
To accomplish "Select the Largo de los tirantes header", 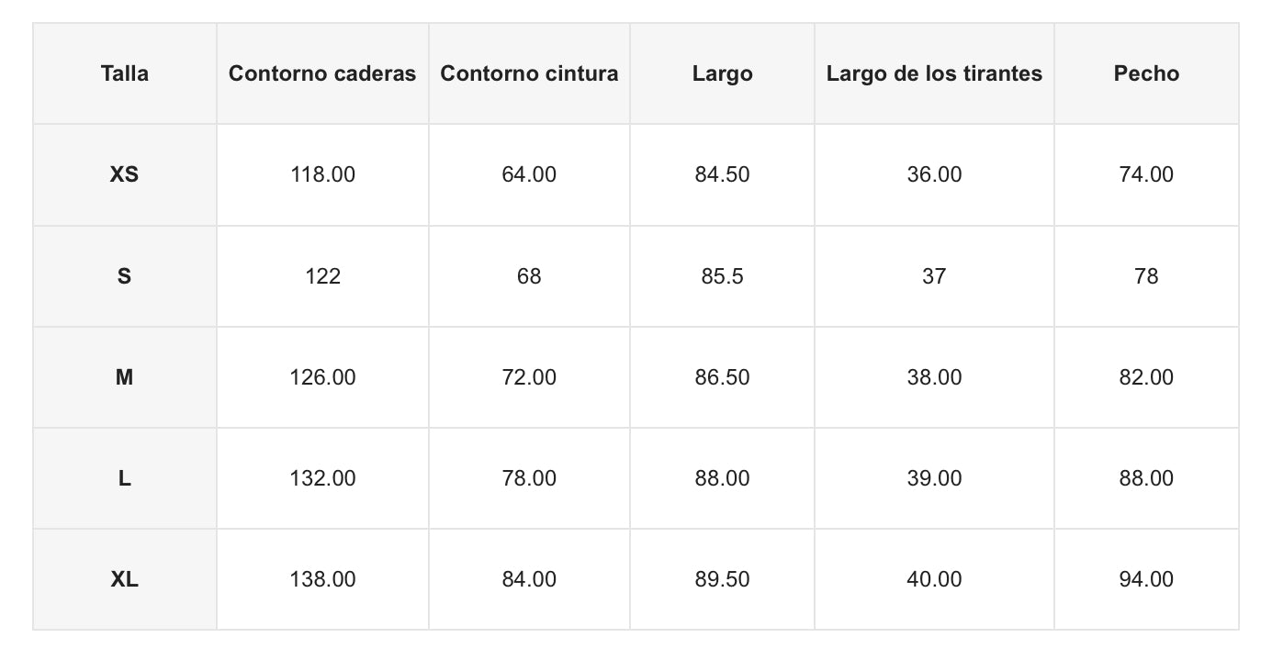I will click(934, 73).
